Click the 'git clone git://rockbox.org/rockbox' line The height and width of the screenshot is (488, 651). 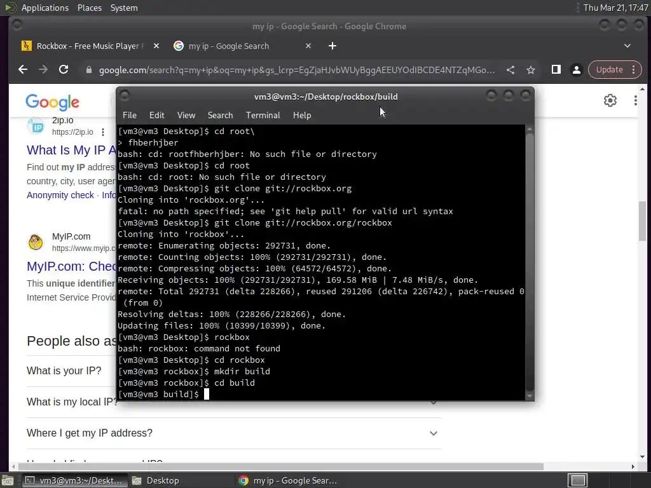[x=255, y=223]
